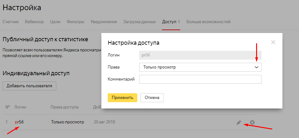The height and width of the screenshot is (138, 299).
Task: Click Только просмотр in the pr56 row
Action: (67, 122)
